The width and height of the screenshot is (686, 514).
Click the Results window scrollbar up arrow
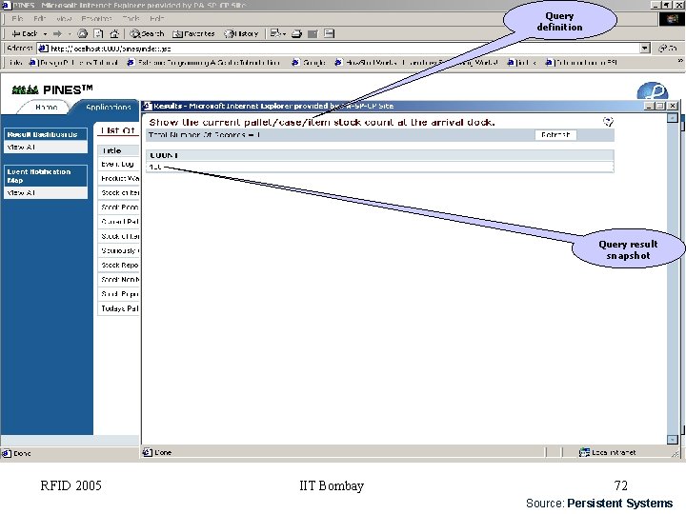click(x=673, y=118)
